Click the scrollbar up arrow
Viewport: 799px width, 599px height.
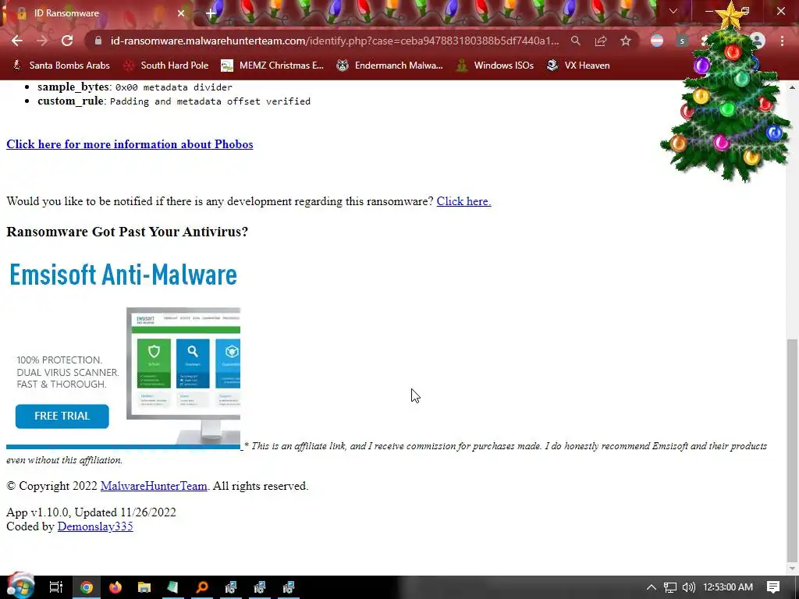click(792, 87)
